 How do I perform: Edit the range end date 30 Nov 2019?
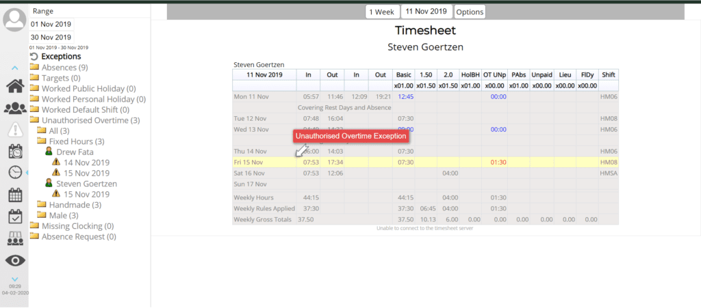51,37
